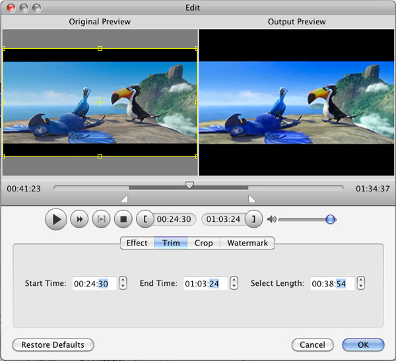396x361 pixels.
Task: Click the right trim end triangle marker
Action: (251, 199)
